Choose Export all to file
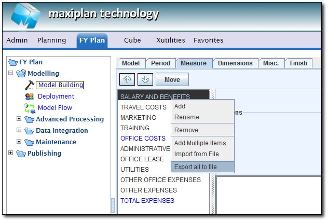Screen dimensions: 328x221 (x=196, y=167)
